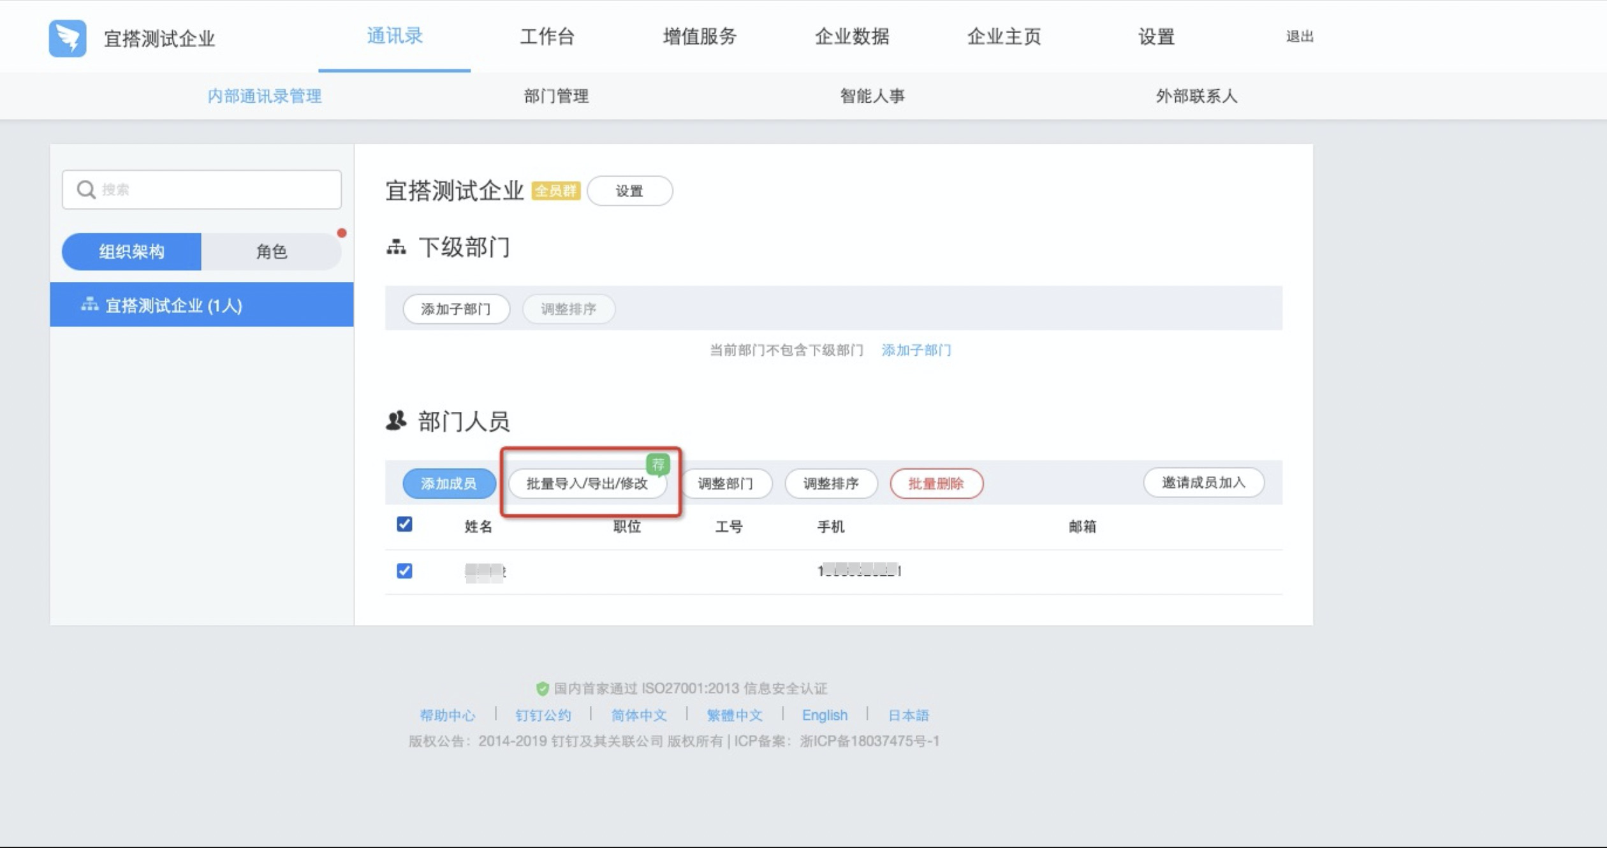Open the 工作台 top menu
Image resolution: width=1607 pixels, height=848 pixels.
click(x=547, y=36)
